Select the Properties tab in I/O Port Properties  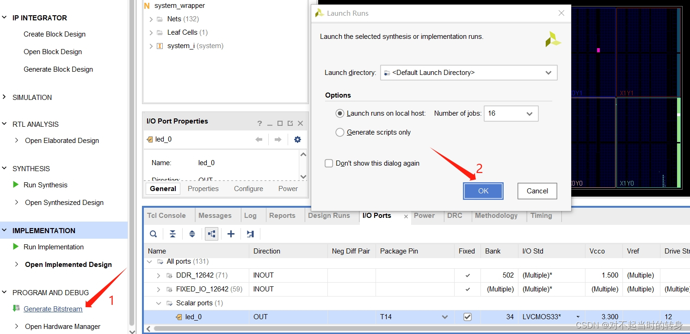tap(203, 189)
